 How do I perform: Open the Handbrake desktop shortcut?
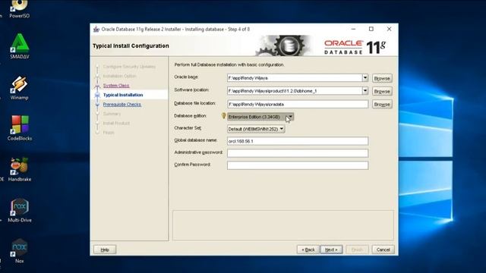coord(20,169)
